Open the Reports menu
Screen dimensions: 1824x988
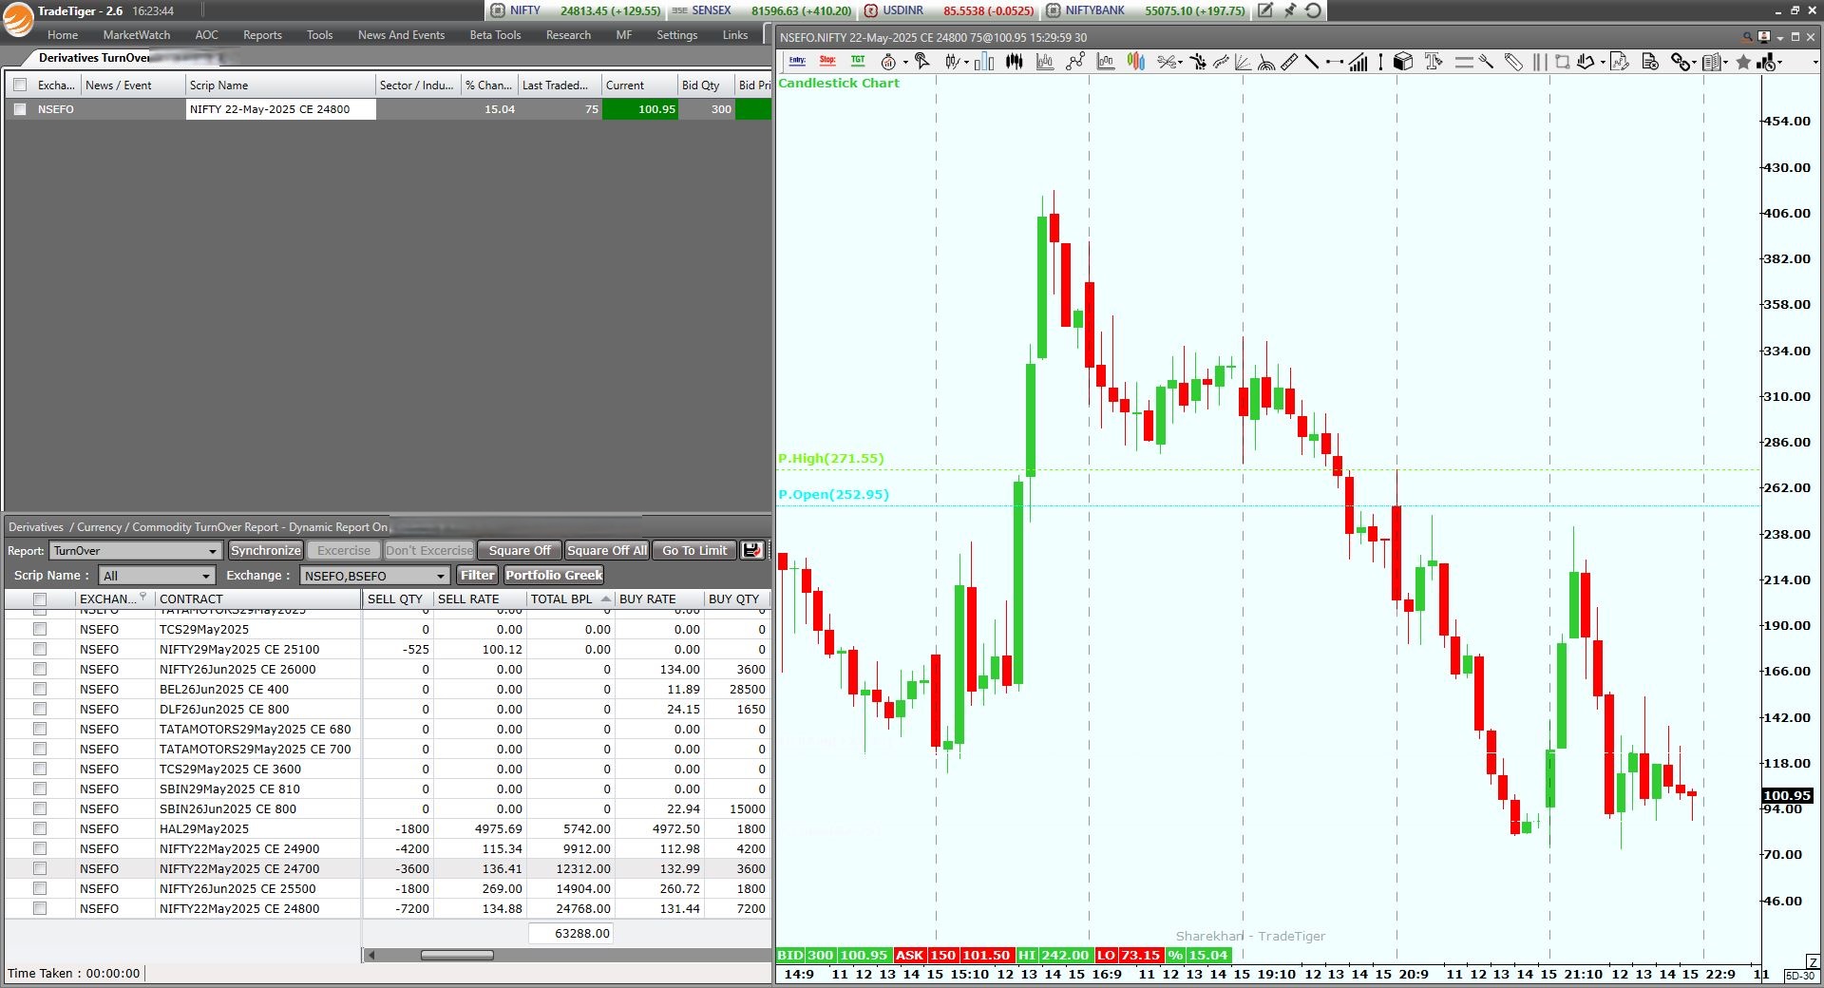pos(262,35)
